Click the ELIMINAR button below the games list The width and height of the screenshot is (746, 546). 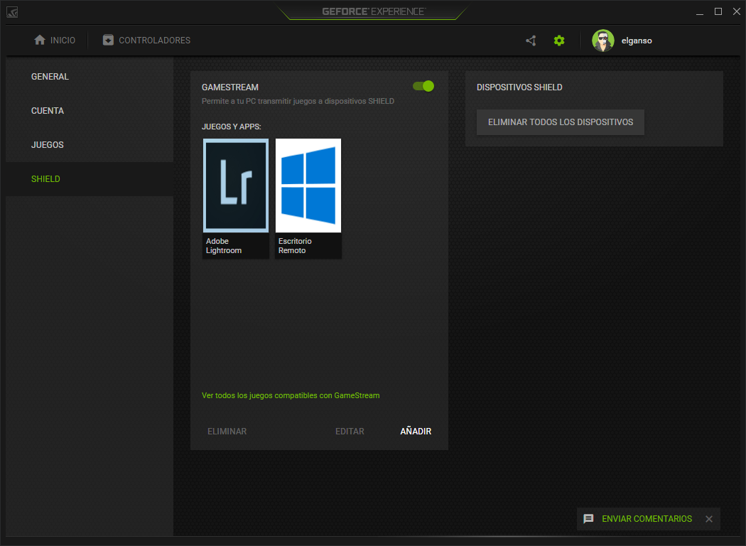227,432
